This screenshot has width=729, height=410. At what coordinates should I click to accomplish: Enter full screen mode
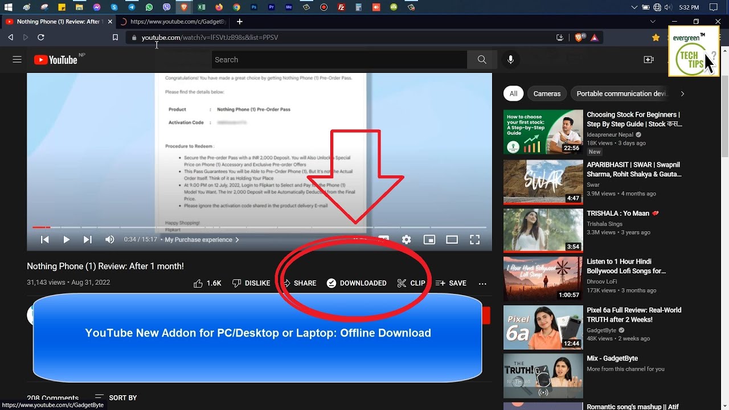tap(474, 240)
